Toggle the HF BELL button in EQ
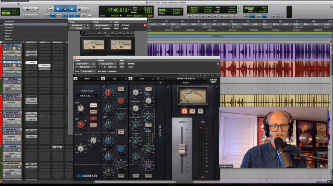Viewport: 333px width, 186px height. pos(121,89)
